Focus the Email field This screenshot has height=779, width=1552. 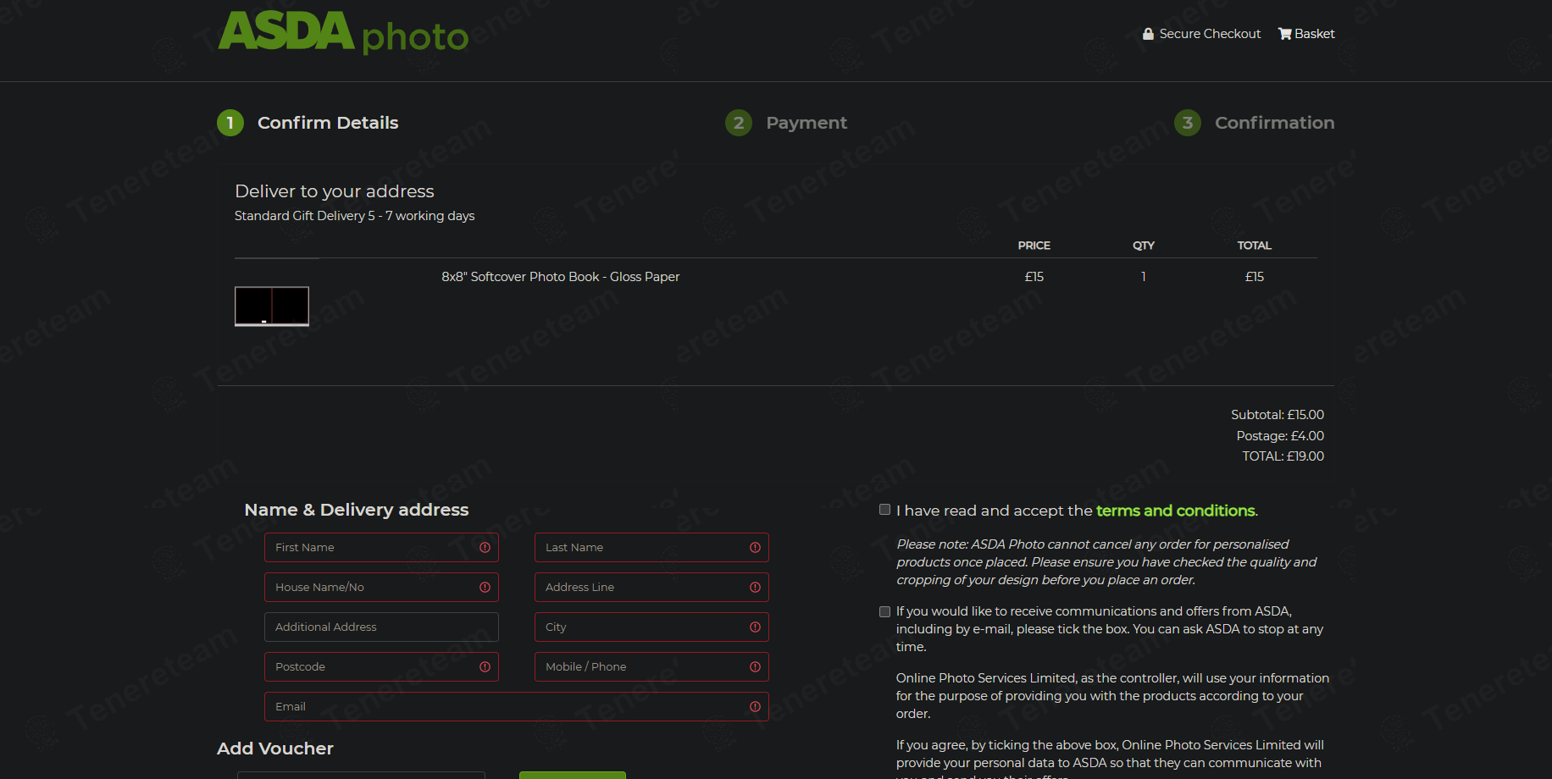pos(517,707)
